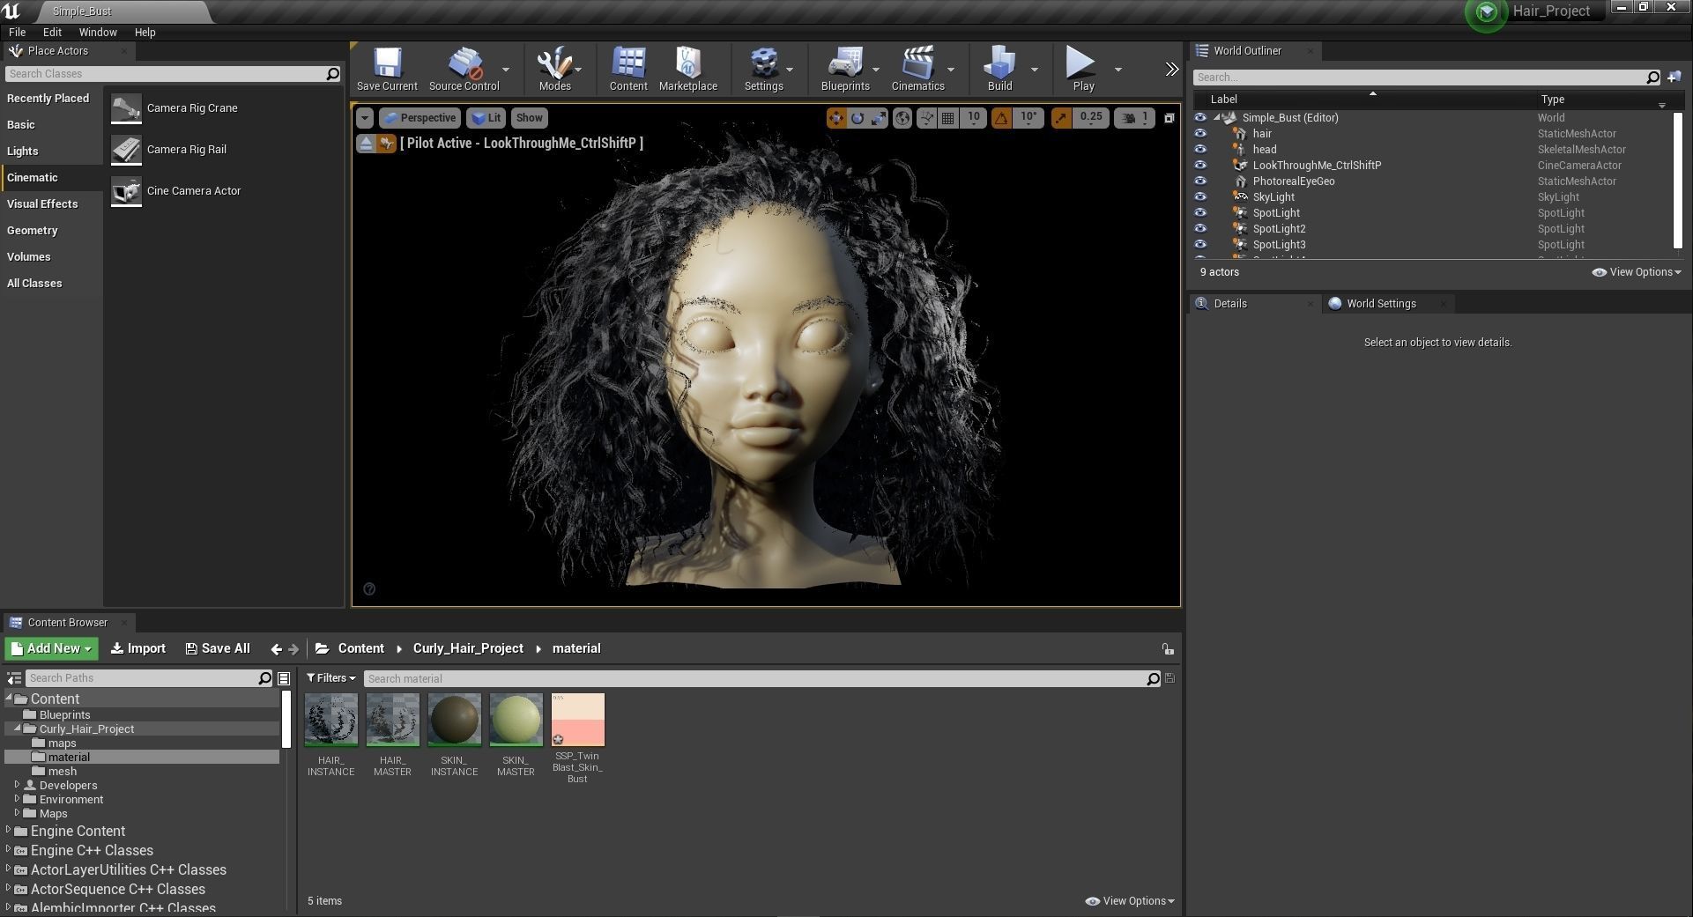Toggle rotation snapping triangle icon

click(1001, 117)
